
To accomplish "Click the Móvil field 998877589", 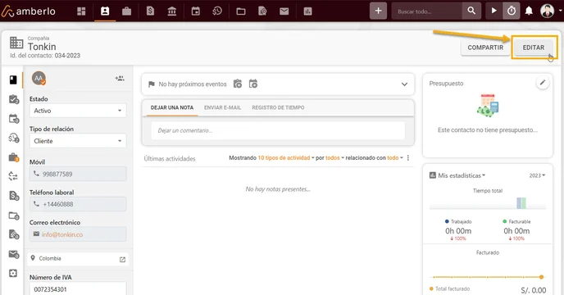I will [78, 174].
